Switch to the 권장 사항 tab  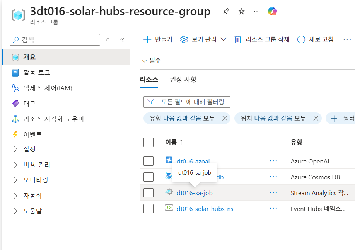[183, 80]
